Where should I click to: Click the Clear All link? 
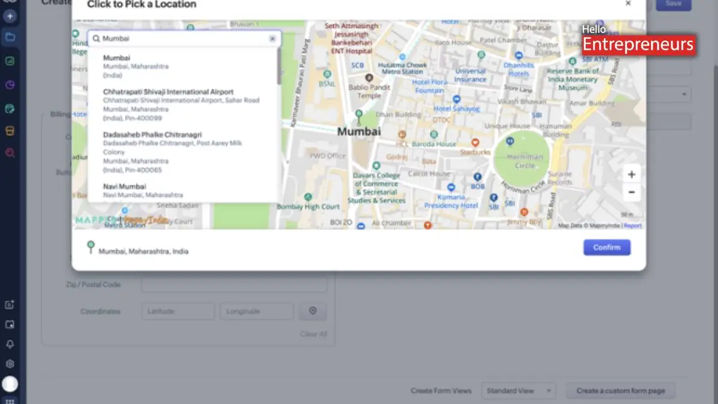click(x=314, y=334)
